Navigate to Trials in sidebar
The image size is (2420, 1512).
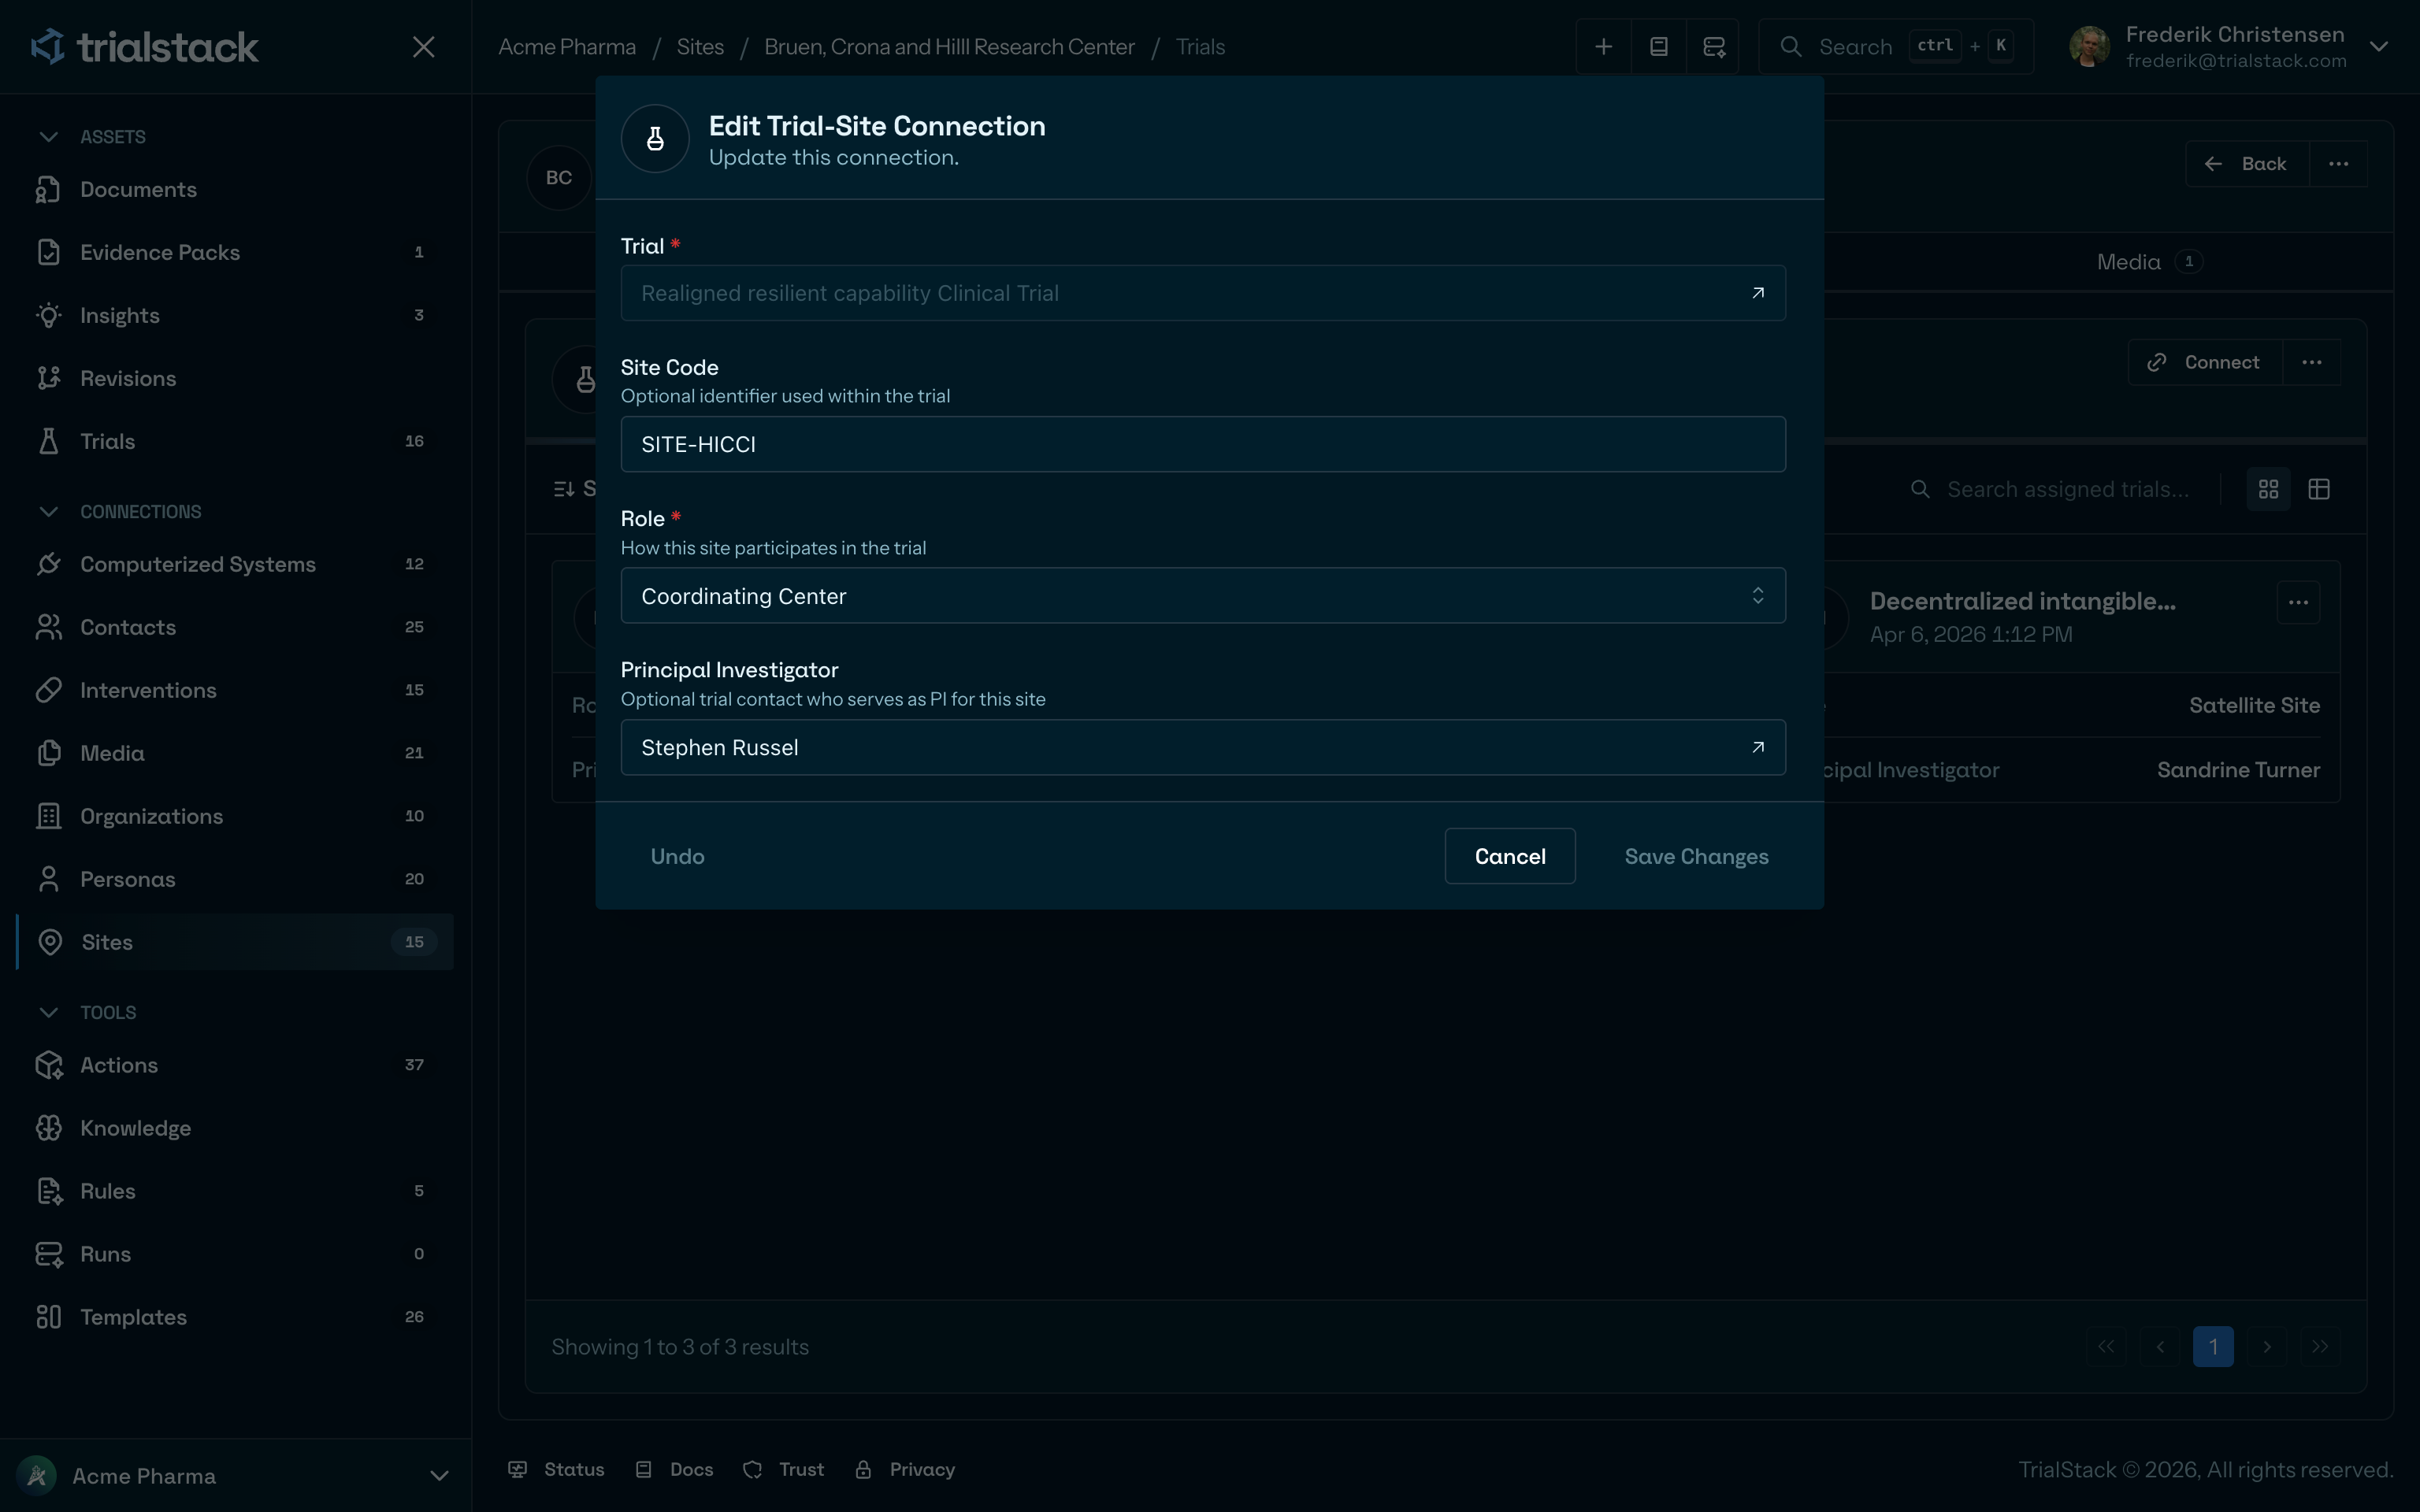(x=235, y=441)
